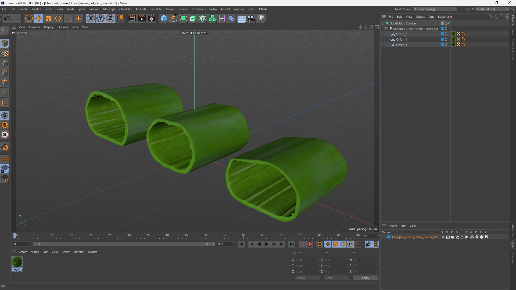
Task: Toggle visibility of Chopped_Green_Onion_Pieces_Set layer
Action: point(448,237)
